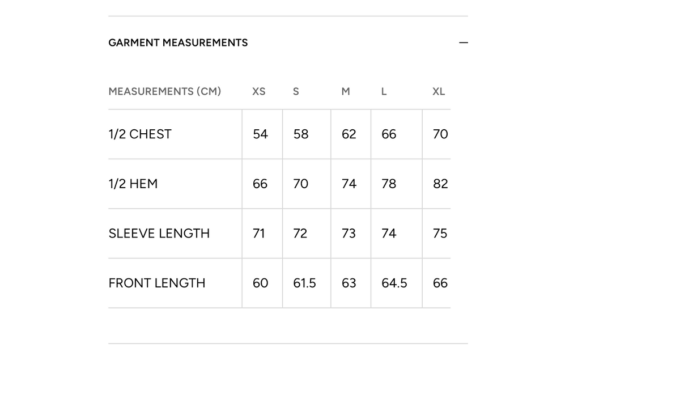Viewport: 680px width, 398px height.
Task: Select the FRONT LENGTH row label
Action: click(157, 283)
